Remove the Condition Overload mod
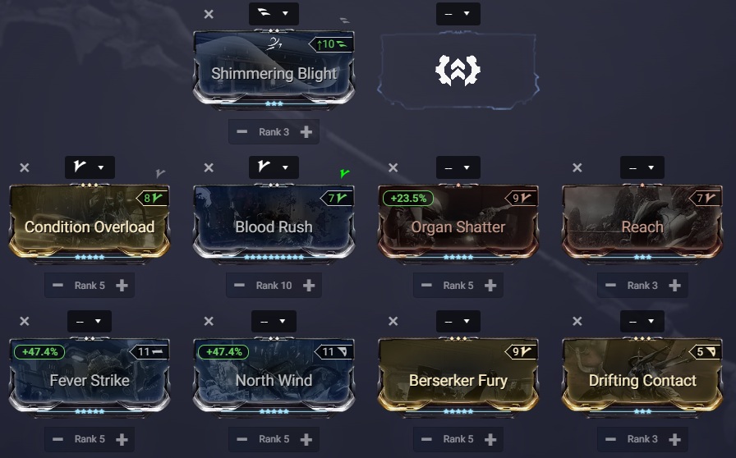Screen dimensions: 736x458 [x=25, y=167]
